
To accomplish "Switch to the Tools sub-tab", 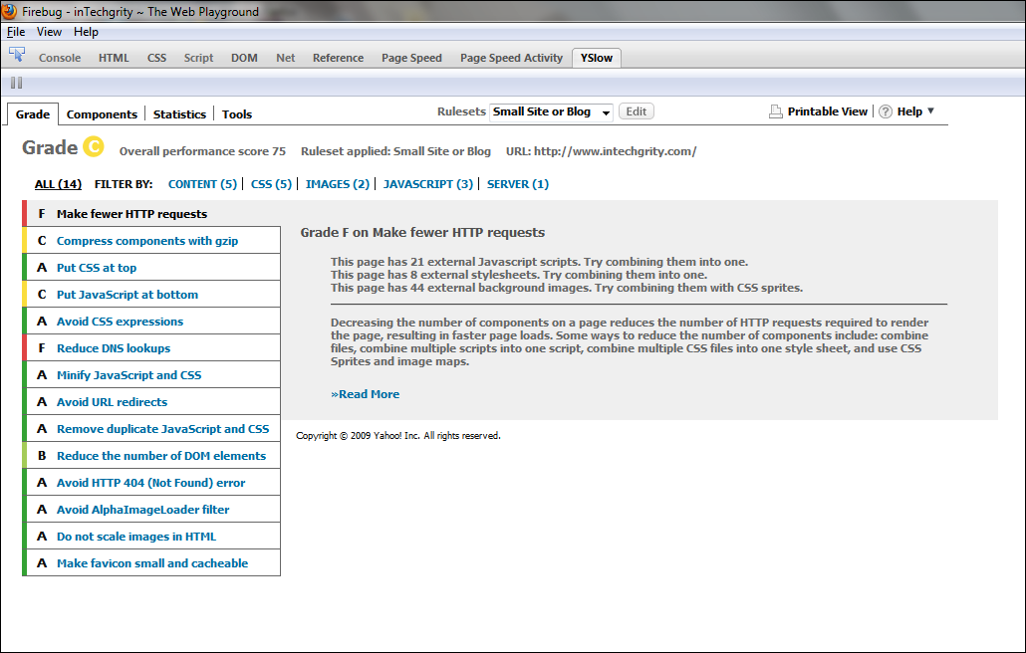I will [237, 114].
